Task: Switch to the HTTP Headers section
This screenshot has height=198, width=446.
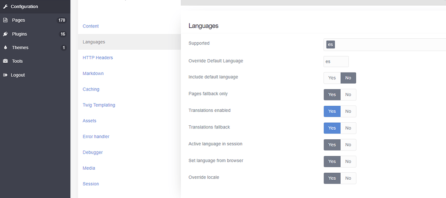Action: 98,57
